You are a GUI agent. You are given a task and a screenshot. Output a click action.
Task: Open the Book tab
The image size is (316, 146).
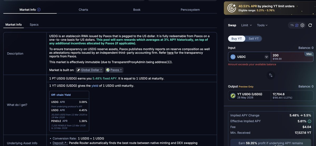(x=137, y=10)
